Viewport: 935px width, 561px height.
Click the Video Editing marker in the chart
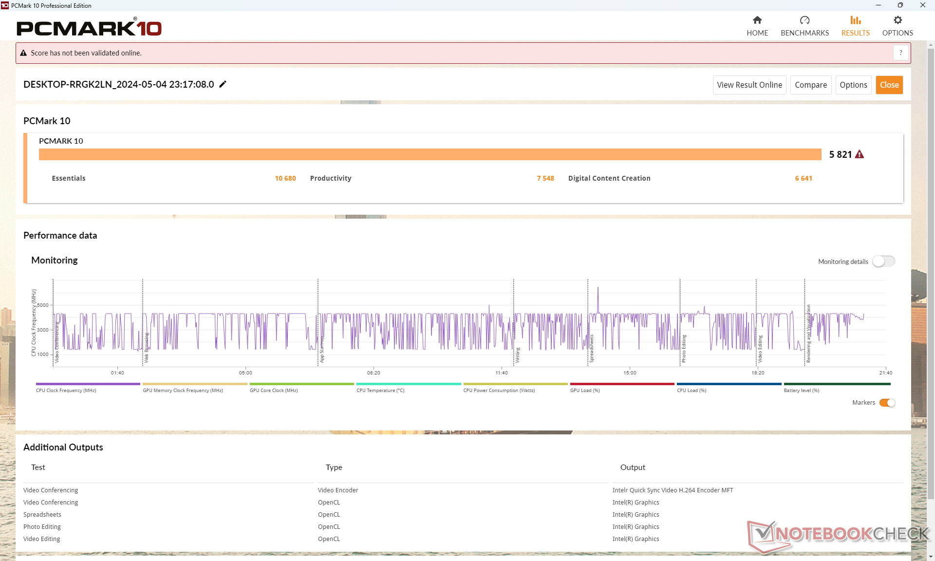760,349
